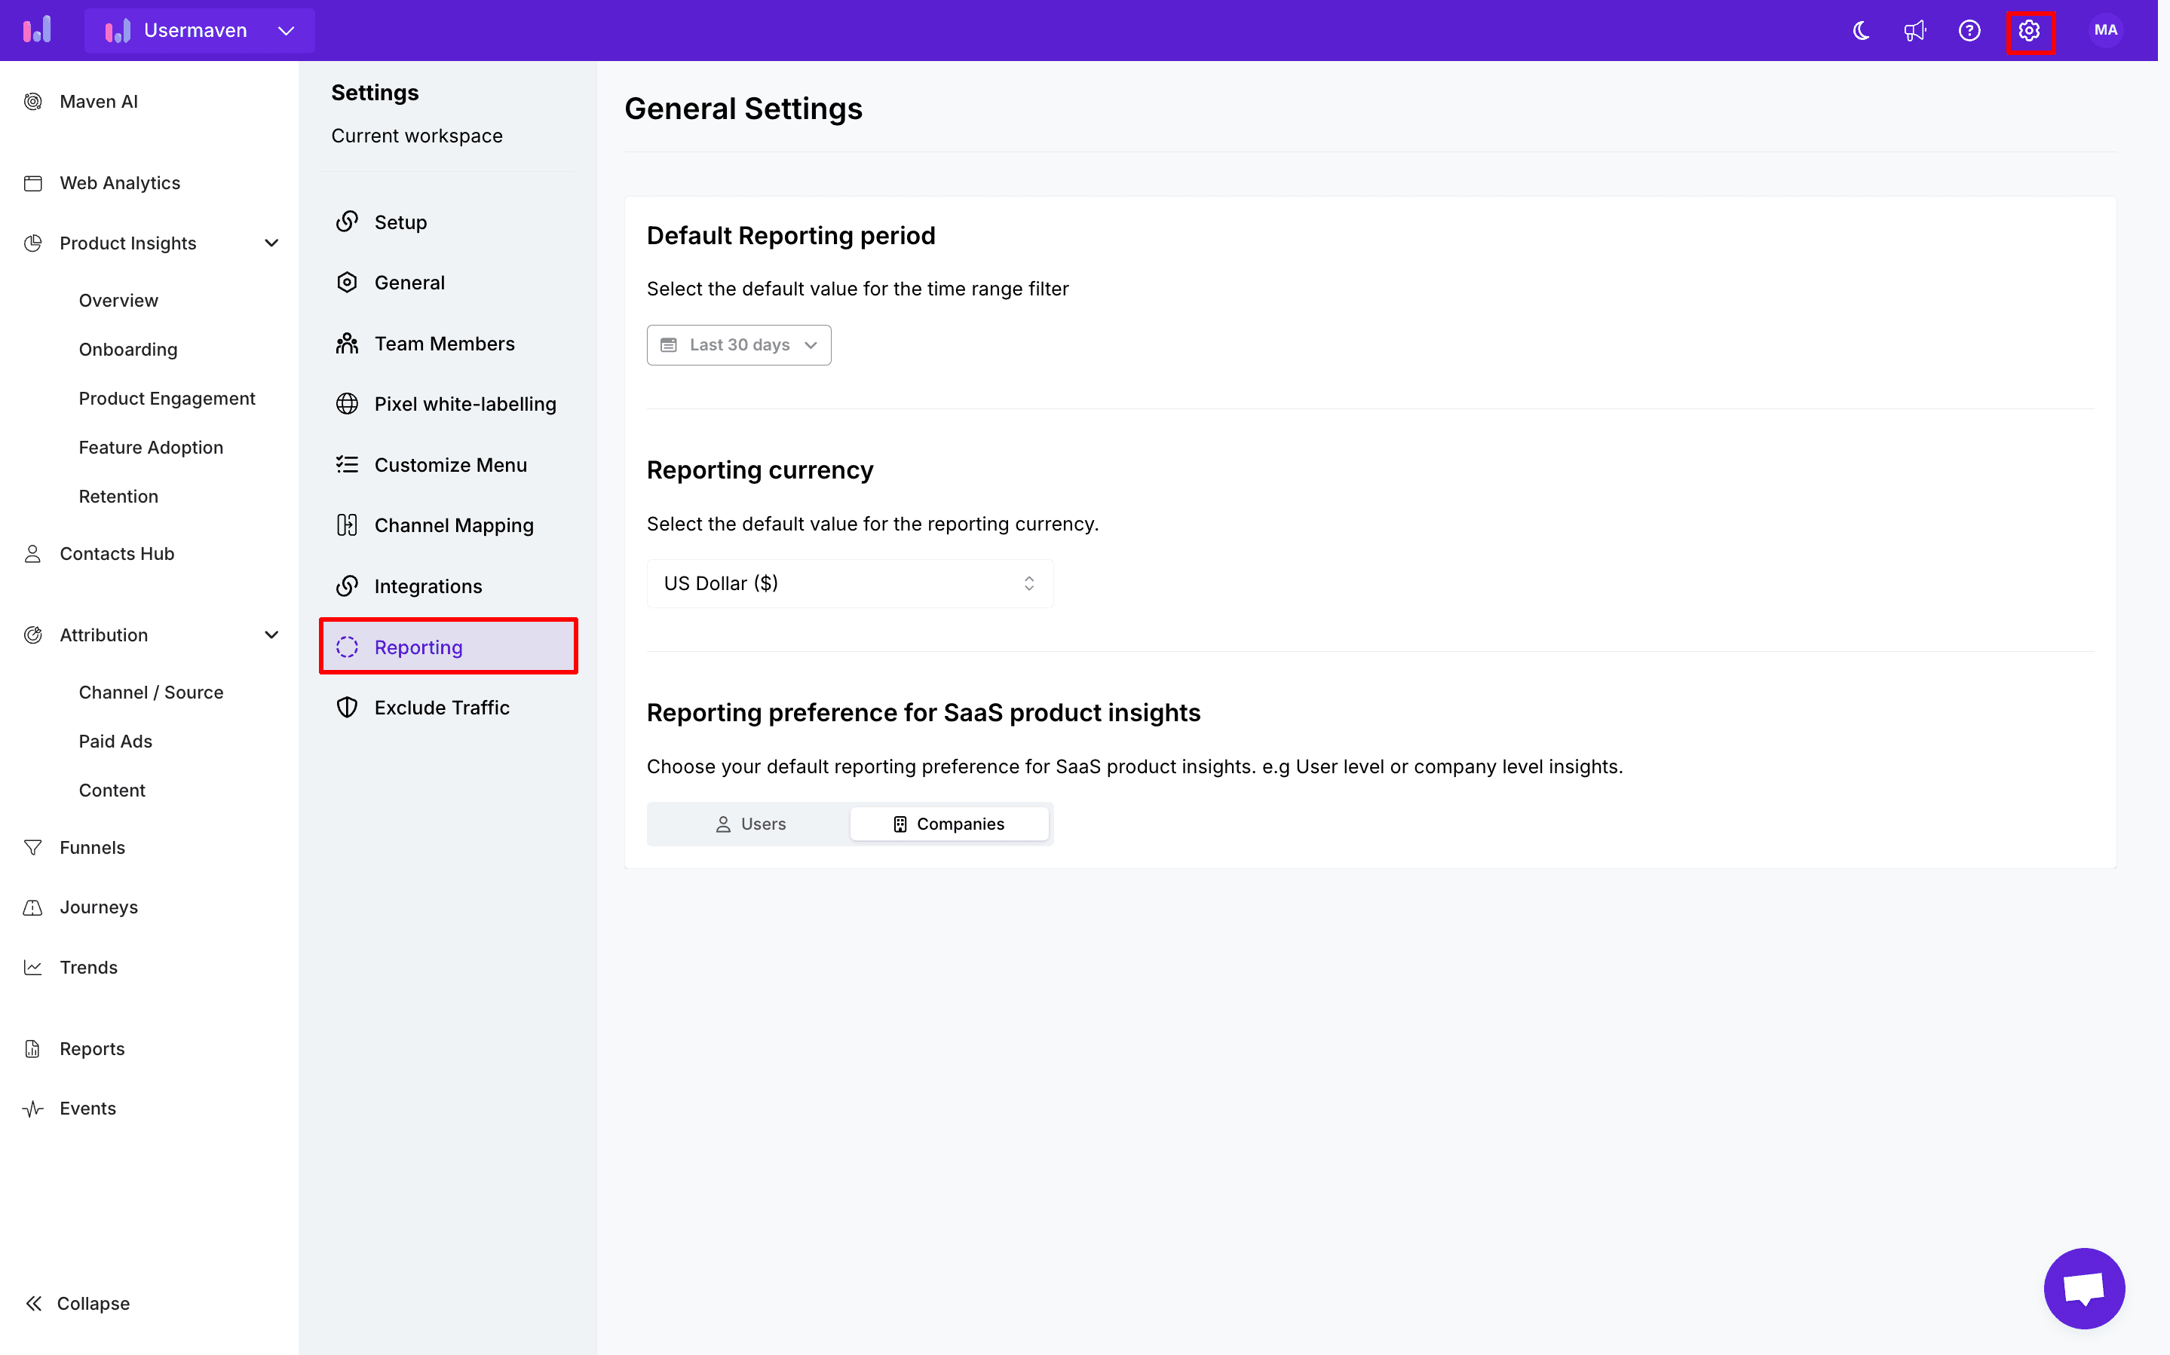The width and height of the screenshot is (2170, 1355).
Task: Toggle dark mode via moon icon
Action: pyautogui.click(x=1859, y=29)
